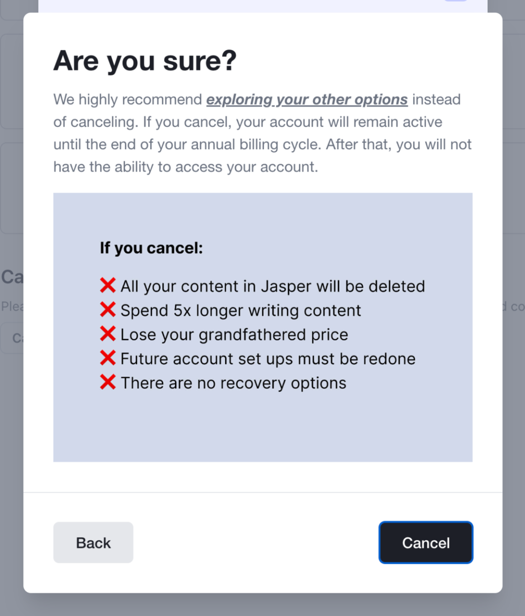Click "Future account set ups must be redone" text
Screen dimensions: 525x616
(x=268, y=359)
